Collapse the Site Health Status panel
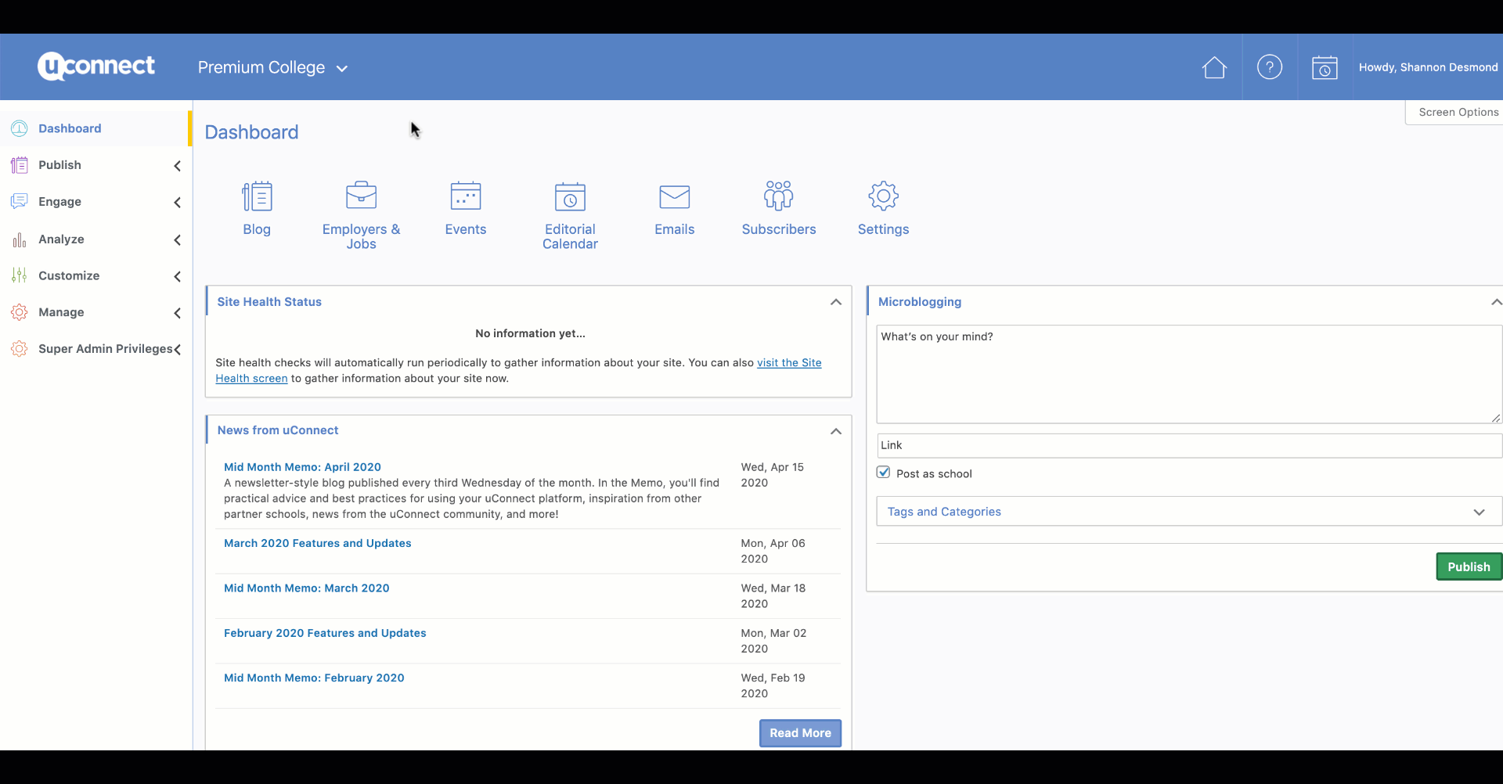The height and width of the screenshot is (784, 1503). [836, 302]
